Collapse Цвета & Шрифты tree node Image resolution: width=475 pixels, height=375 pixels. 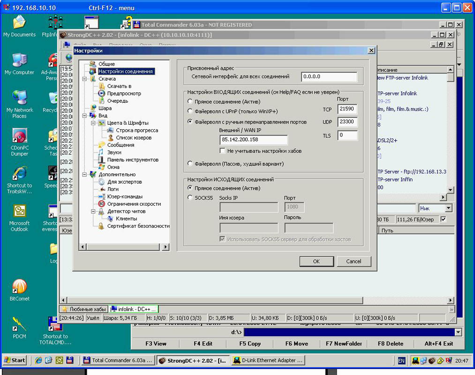(93, 123)
